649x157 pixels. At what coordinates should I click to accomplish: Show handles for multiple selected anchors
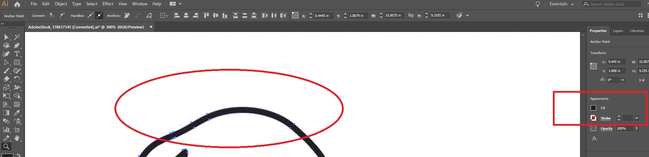91,15
